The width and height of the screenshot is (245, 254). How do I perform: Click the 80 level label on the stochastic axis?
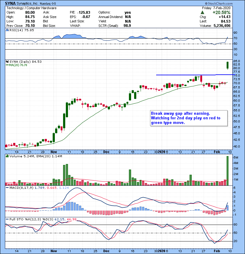(x=235, y=225)
